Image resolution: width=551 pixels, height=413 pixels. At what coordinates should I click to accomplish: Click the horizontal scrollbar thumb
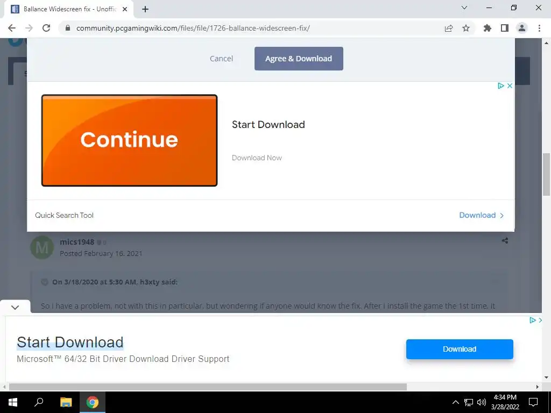coord(208,387)
